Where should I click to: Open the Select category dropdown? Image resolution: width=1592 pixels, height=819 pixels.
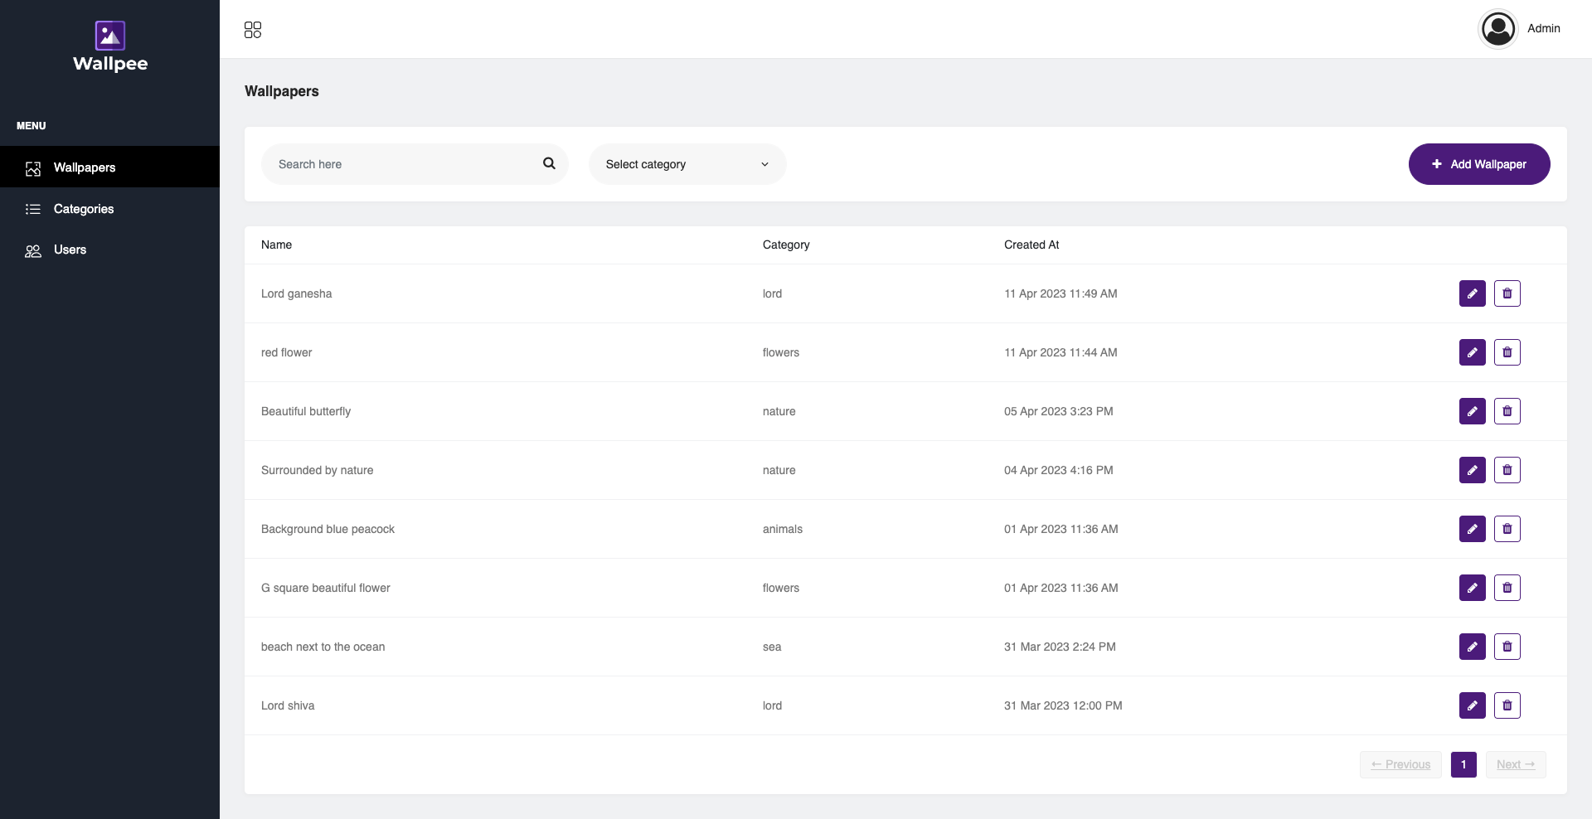coord(687,164)
